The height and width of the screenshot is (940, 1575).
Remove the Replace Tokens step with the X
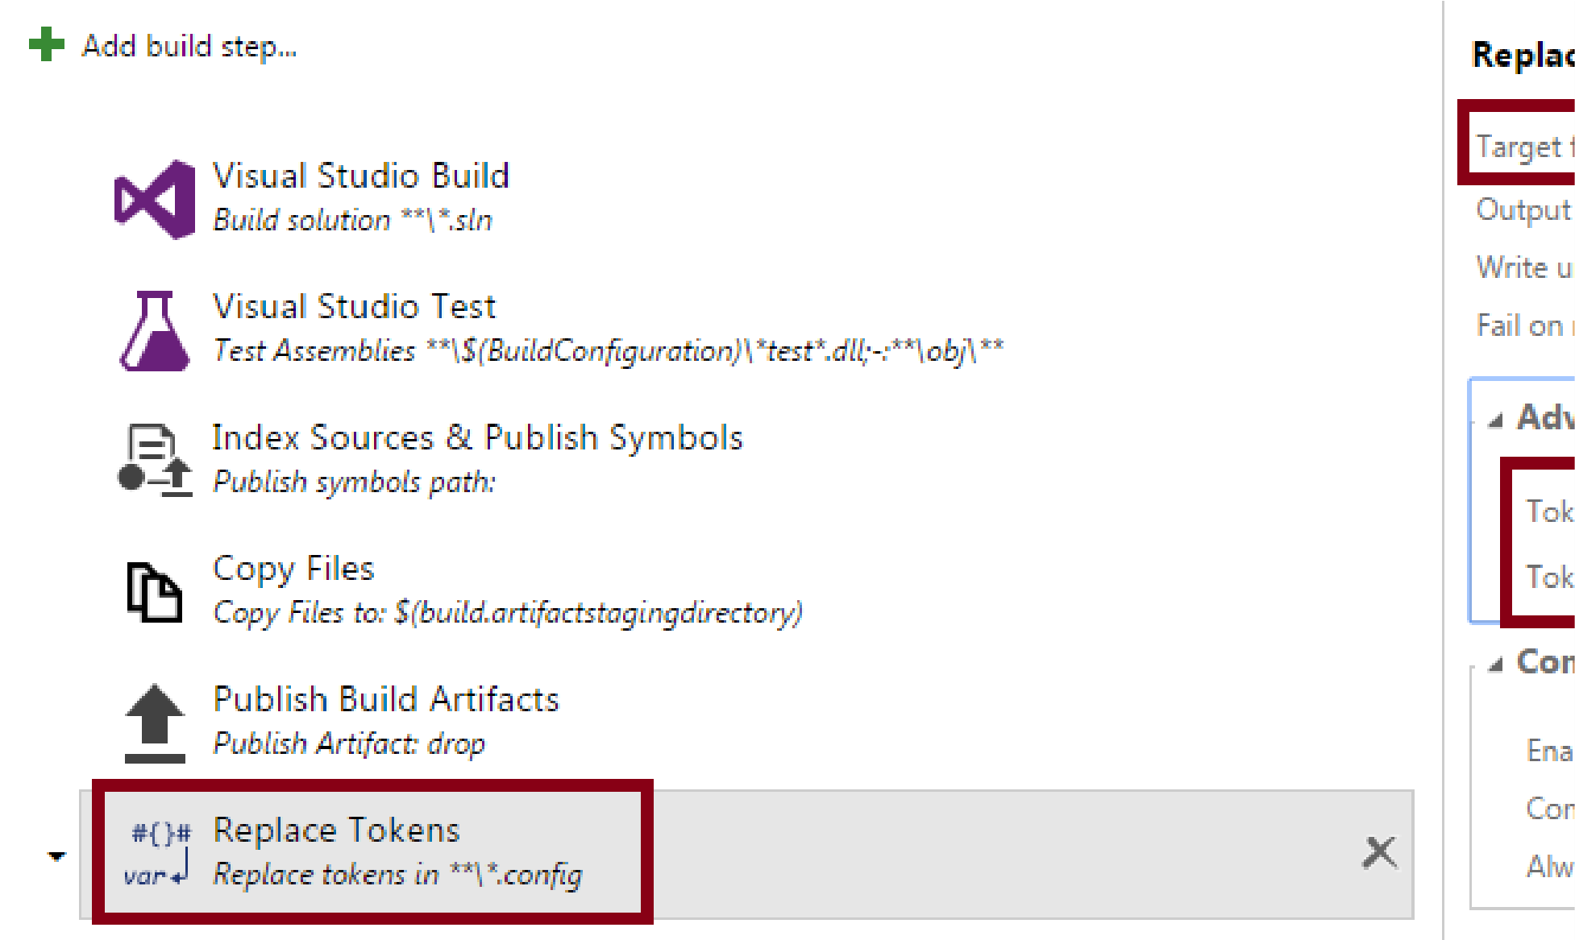(1380, 852)
